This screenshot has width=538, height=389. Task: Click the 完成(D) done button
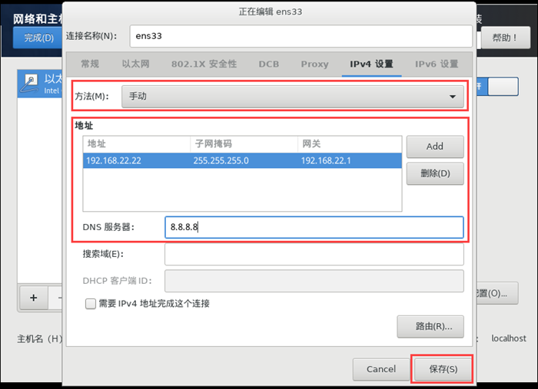(38, 38)
